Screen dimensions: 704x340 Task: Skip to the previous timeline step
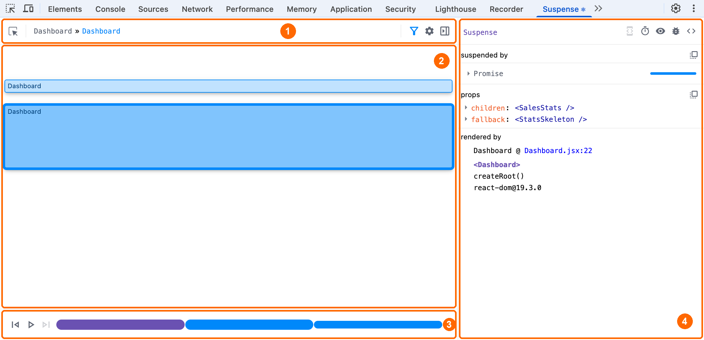tap(15, 325)
